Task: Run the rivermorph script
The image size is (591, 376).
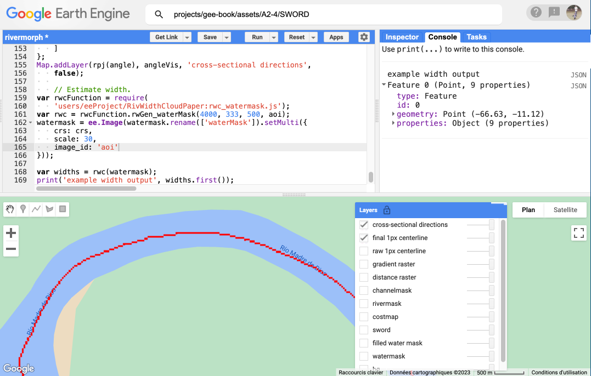Action: coord(257,37)
